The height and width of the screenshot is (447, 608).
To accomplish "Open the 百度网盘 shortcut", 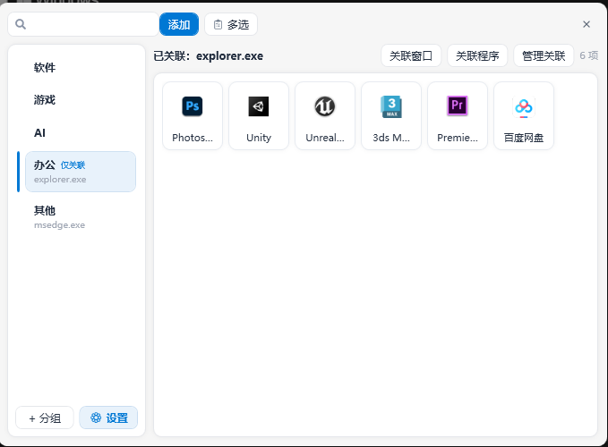I will [x=524, y=116].
